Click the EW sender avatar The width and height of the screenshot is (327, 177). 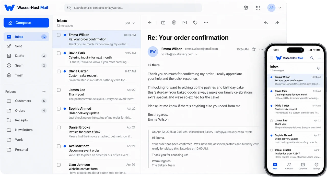click(153, 52)
